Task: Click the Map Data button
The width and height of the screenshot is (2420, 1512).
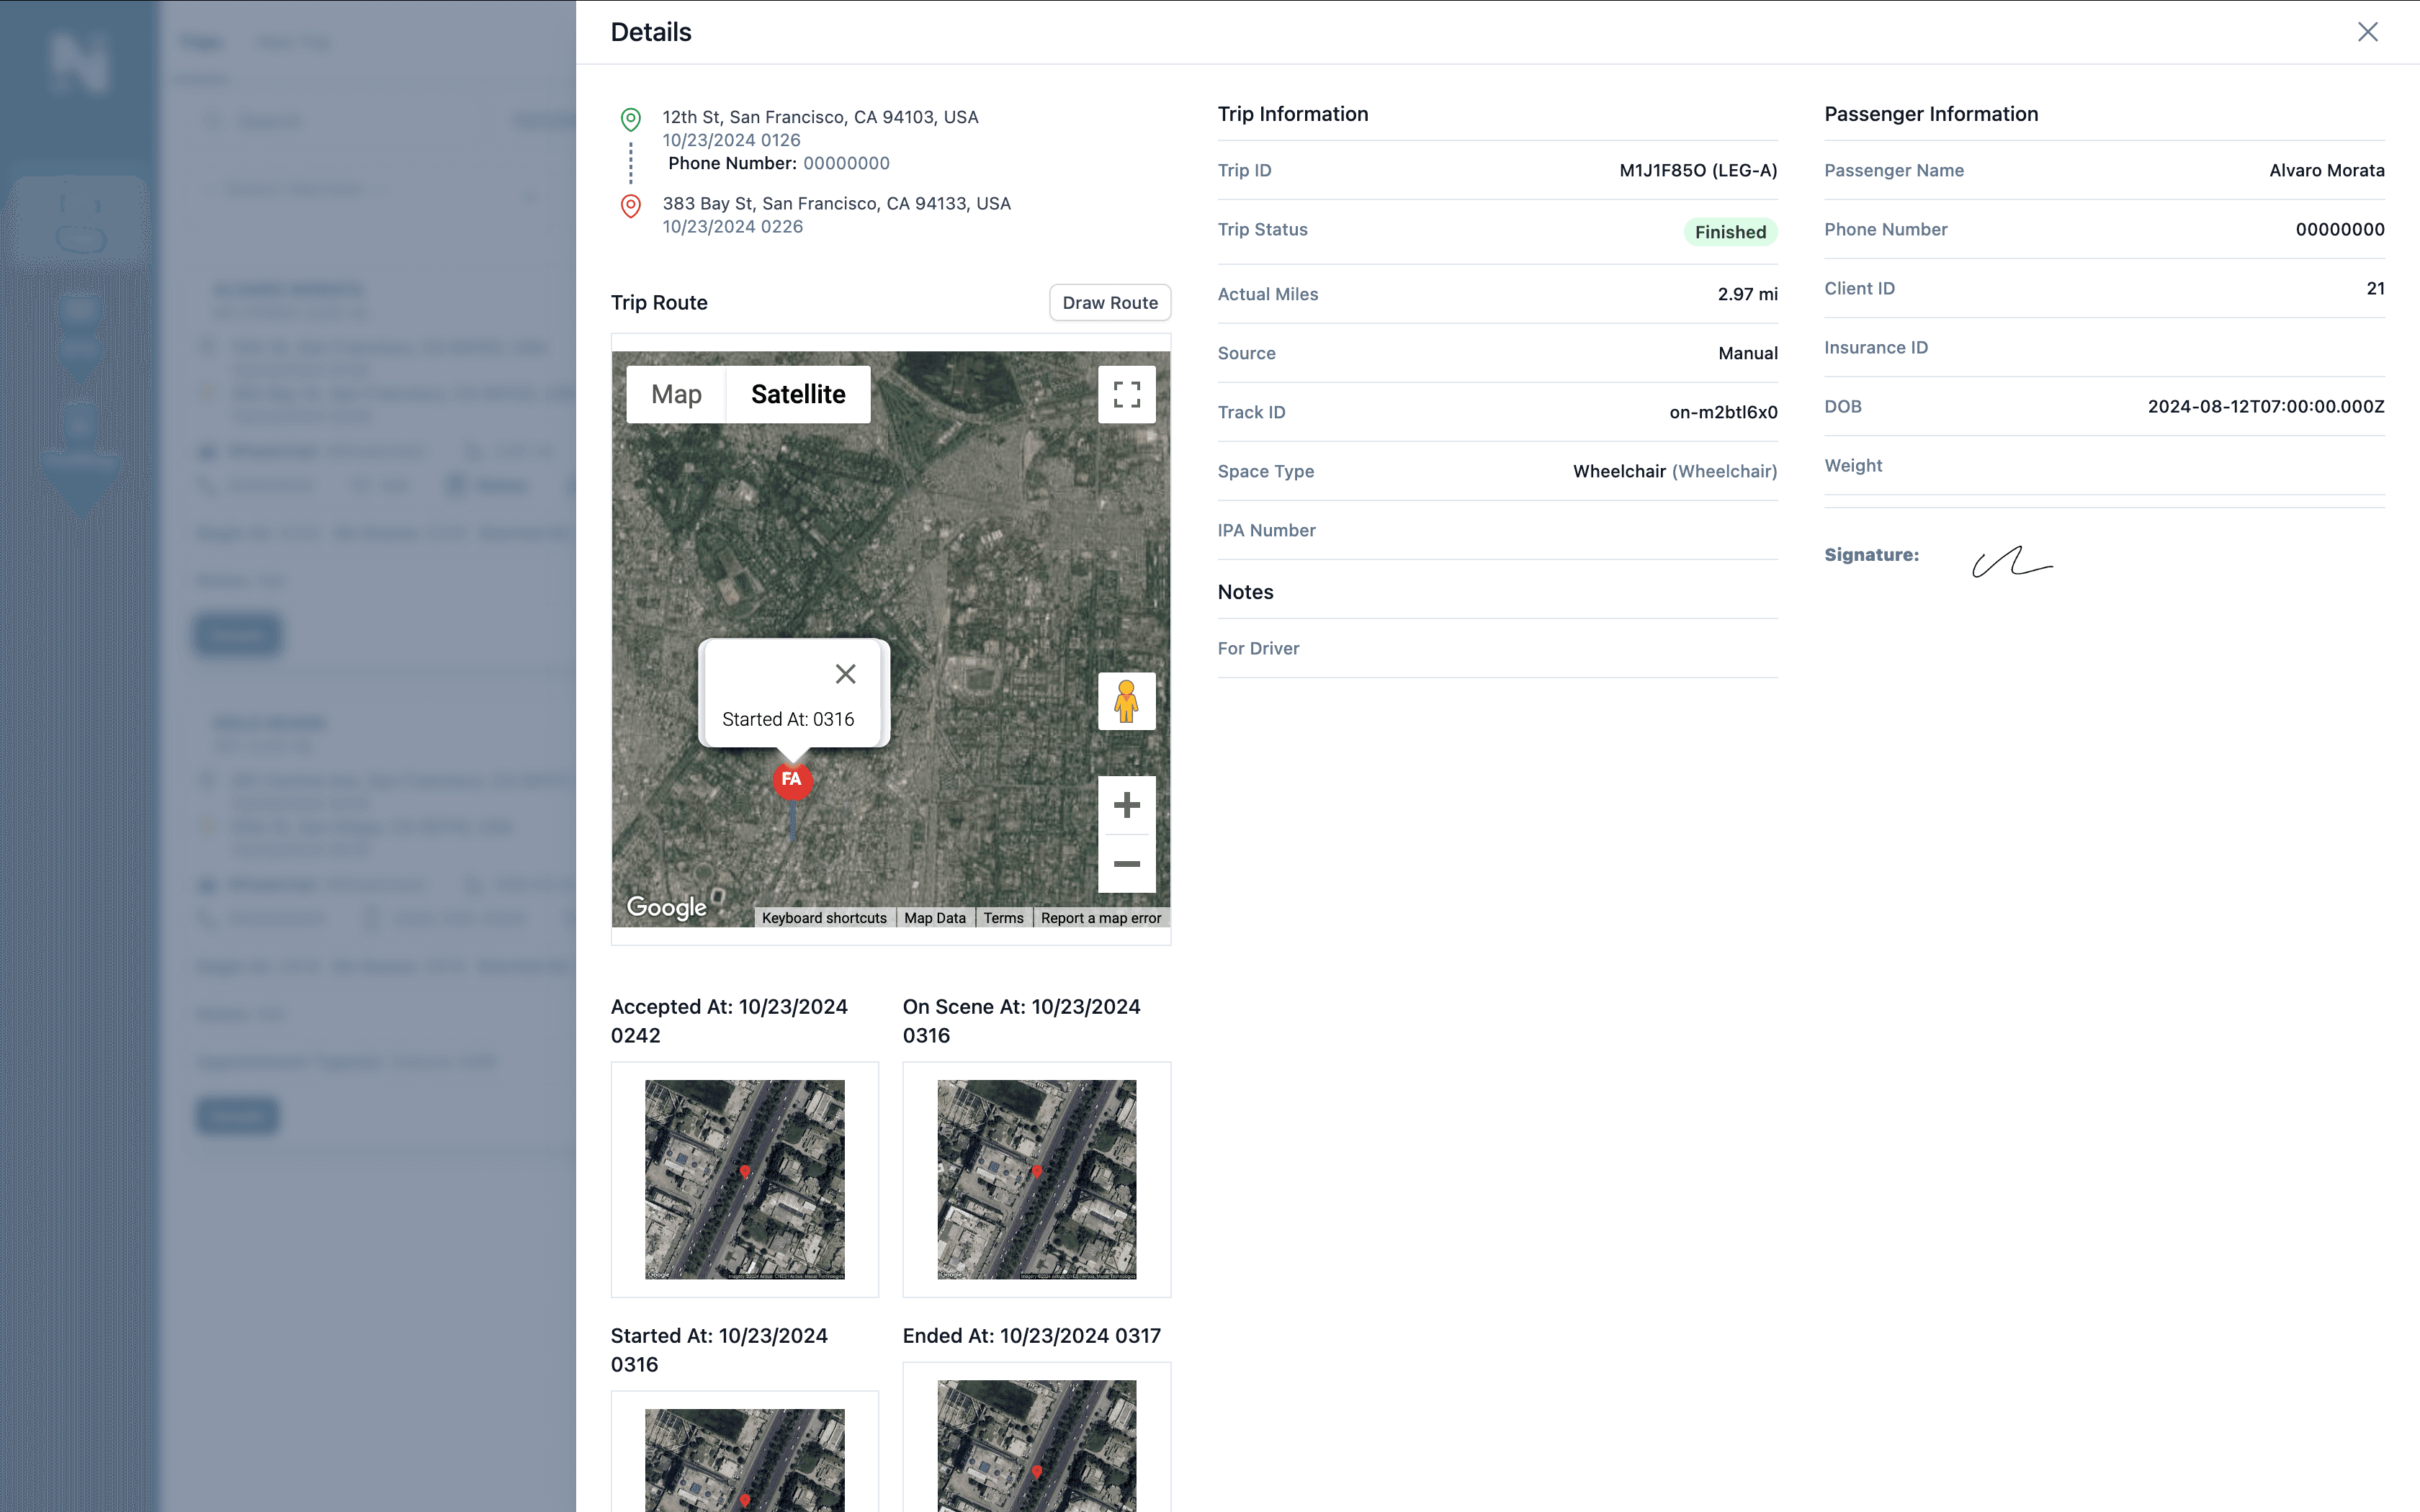Action: [x=934, y=918]
